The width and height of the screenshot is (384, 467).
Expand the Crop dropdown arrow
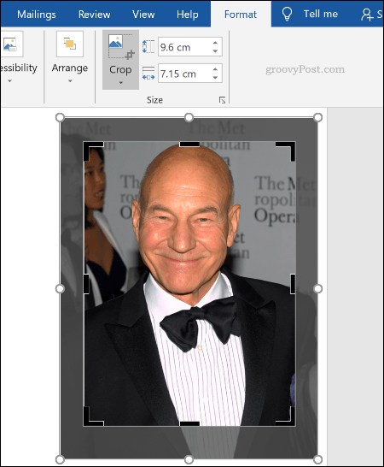tap(120, 83)
